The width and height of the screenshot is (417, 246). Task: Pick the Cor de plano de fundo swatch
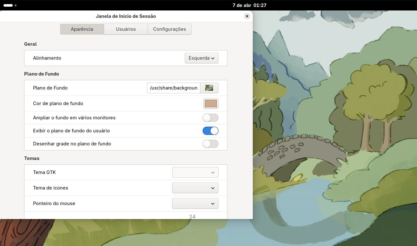(211, 103)
